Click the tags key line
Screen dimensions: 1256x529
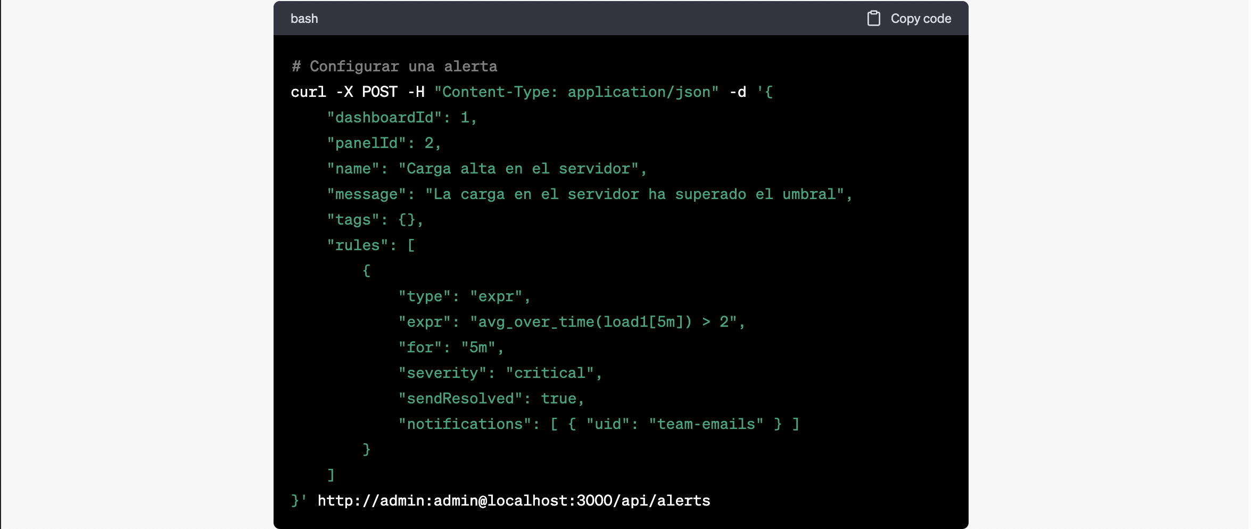(353, 220)
